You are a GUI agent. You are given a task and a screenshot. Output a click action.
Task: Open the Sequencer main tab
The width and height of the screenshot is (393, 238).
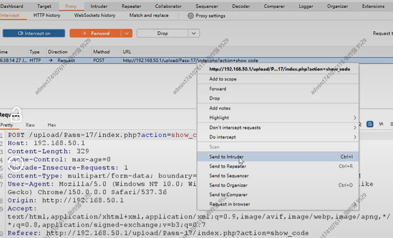[207, 6]
